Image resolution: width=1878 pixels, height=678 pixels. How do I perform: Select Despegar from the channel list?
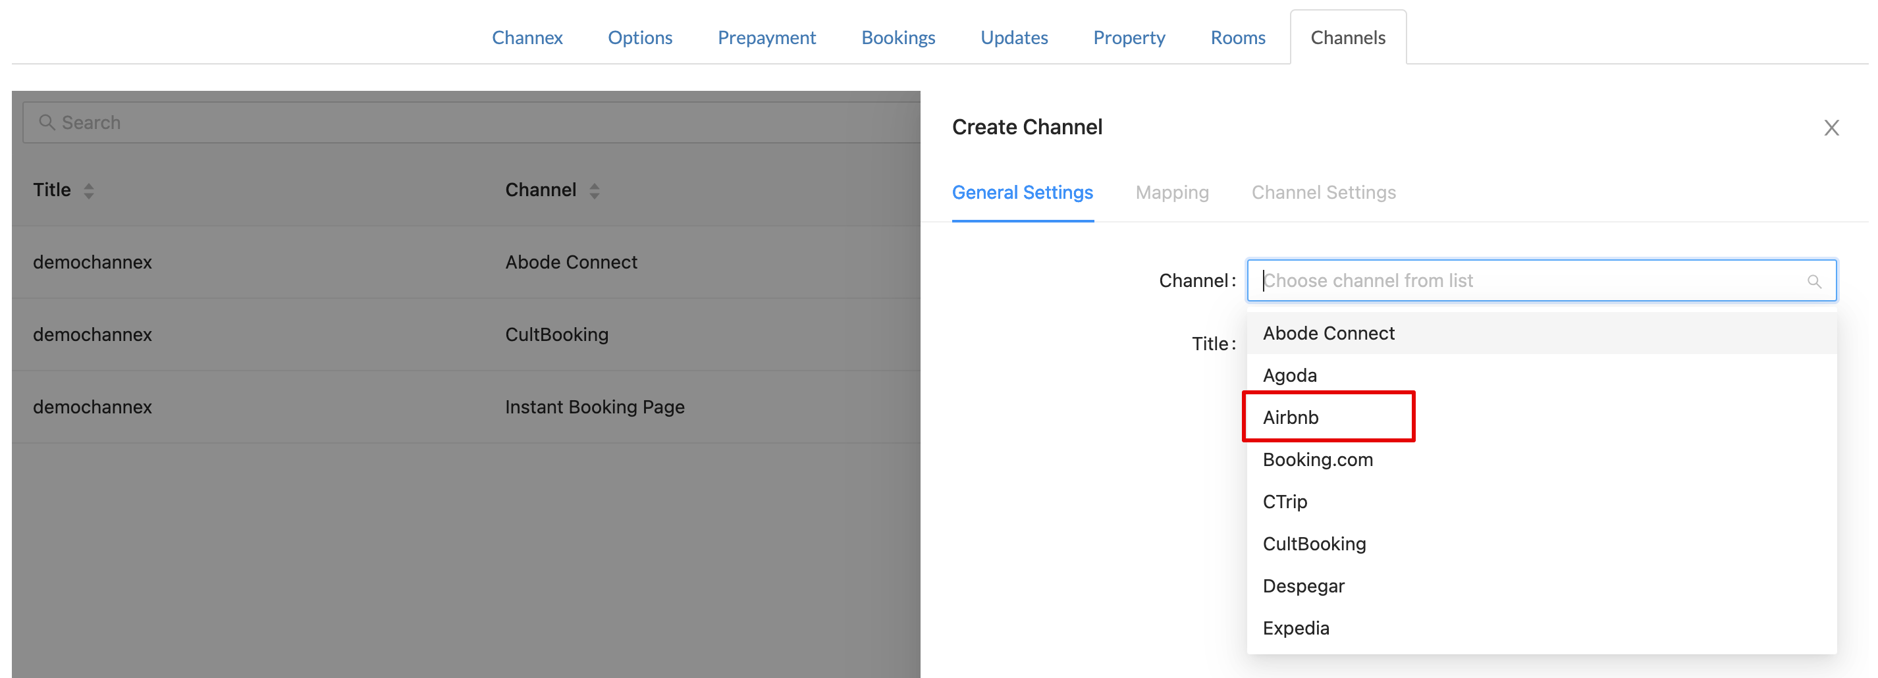pos(1541,586)
